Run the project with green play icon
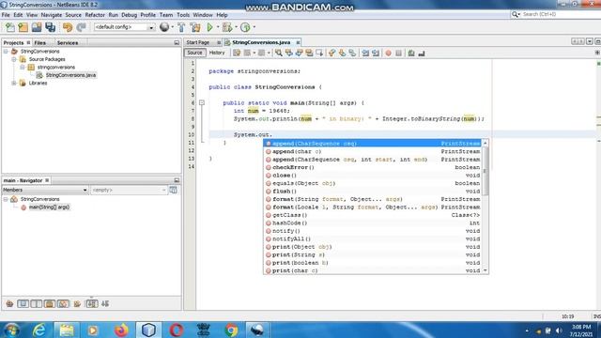 pyautogui.click(x=210, y=27)
